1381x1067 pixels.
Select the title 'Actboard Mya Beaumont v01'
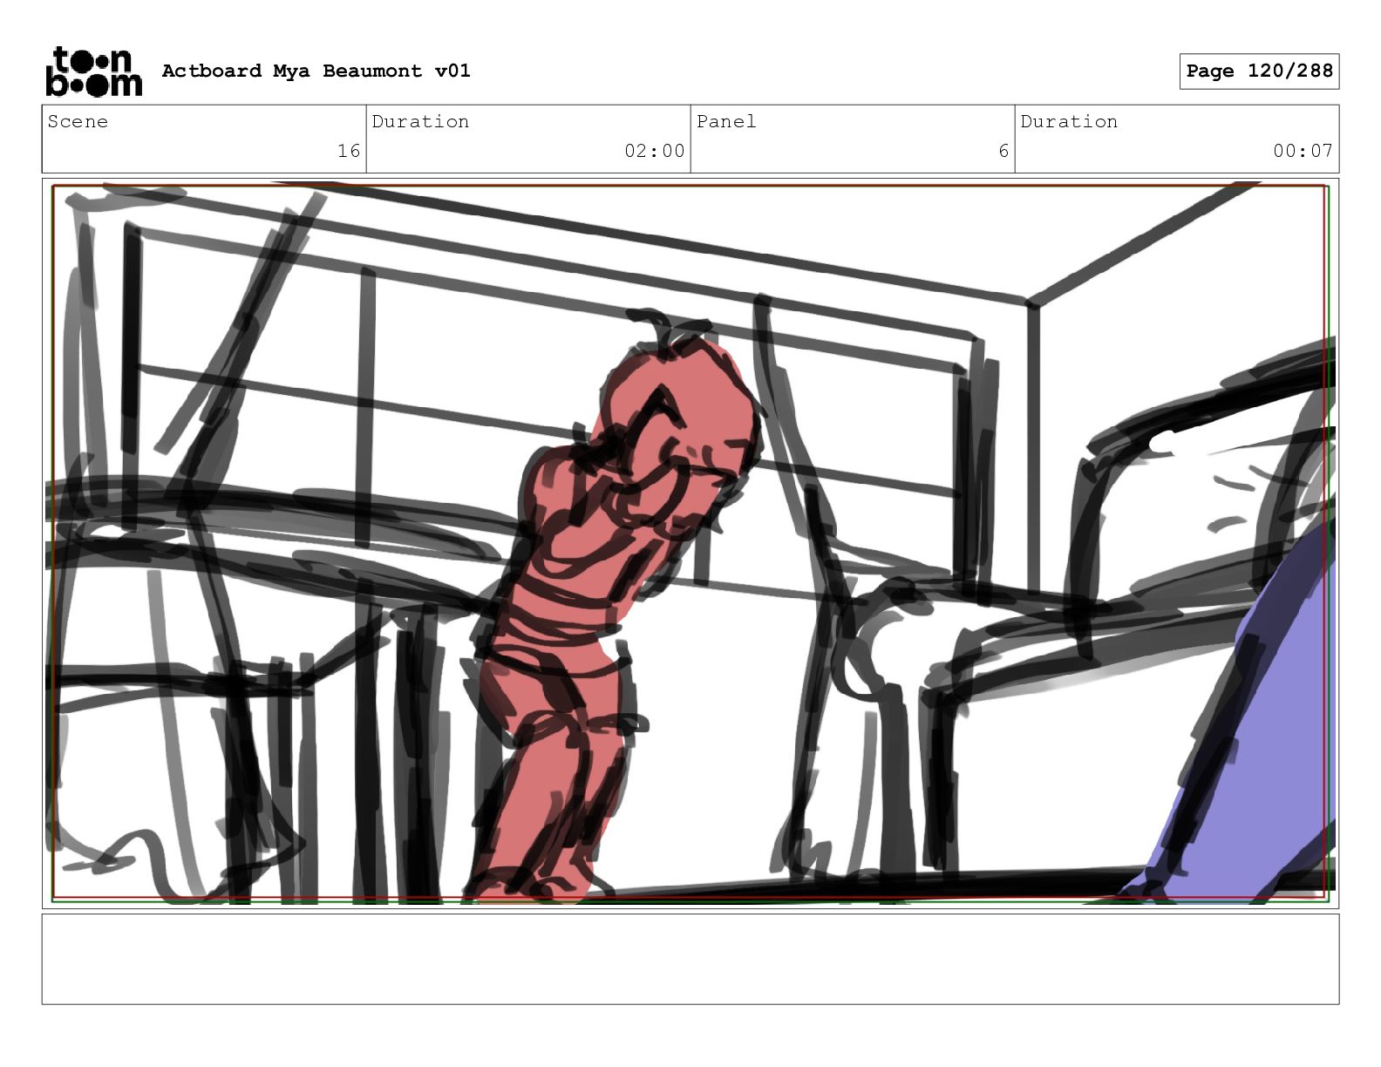316,71
